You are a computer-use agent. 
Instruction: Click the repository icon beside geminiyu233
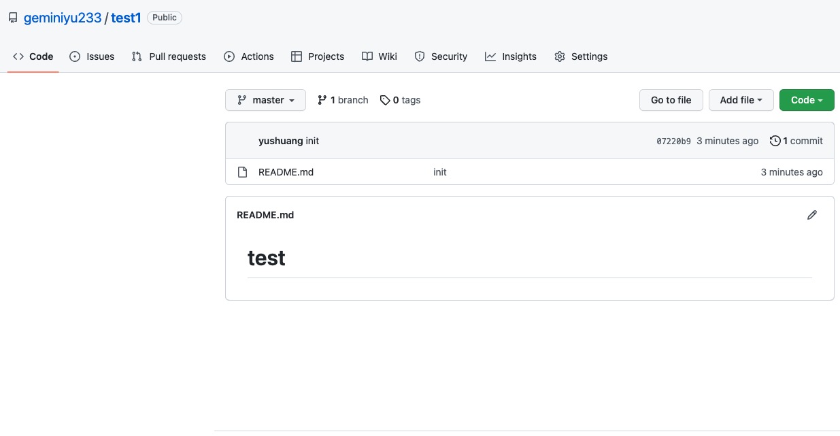click(x=13, y=18)
